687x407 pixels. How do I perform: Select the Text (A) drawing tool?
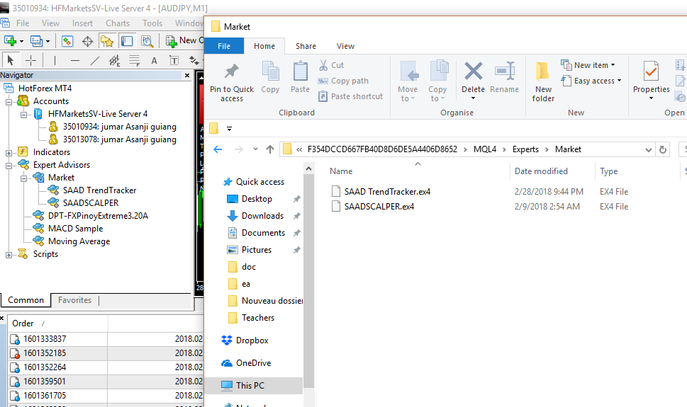click(x=154, y=60)
